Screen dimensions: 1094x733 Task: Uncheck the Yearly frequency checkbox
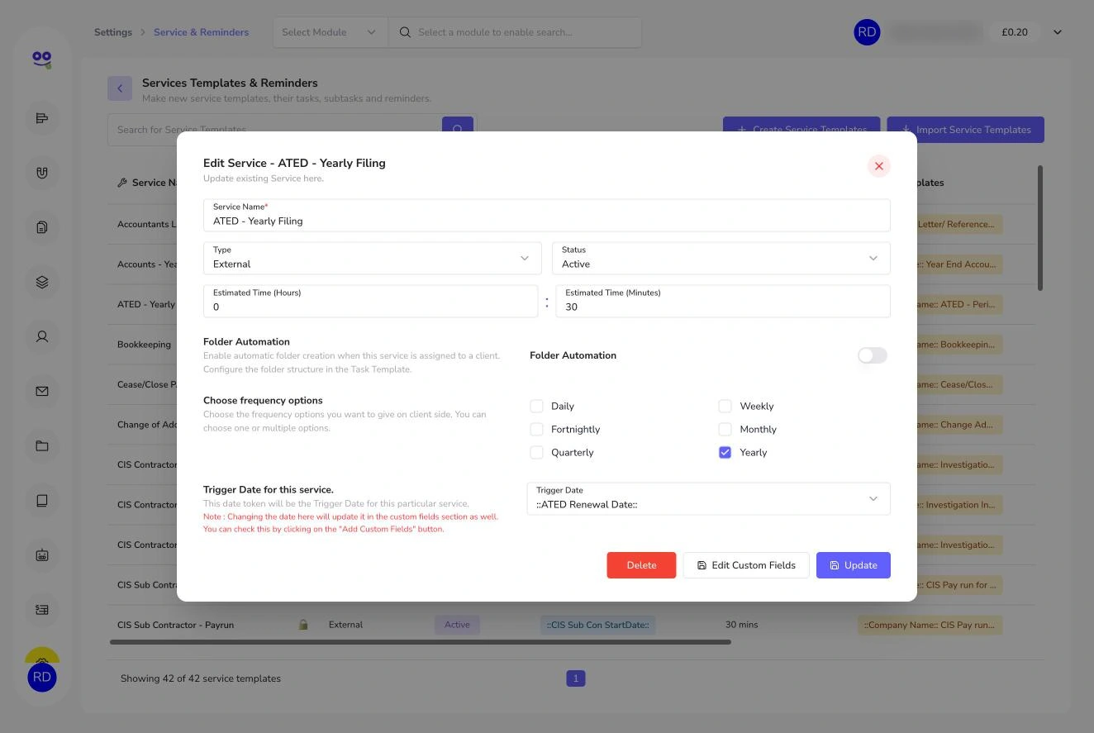point(725,452)
